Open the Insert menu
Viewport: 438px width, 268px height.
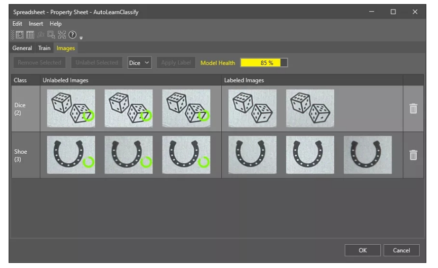36,24
